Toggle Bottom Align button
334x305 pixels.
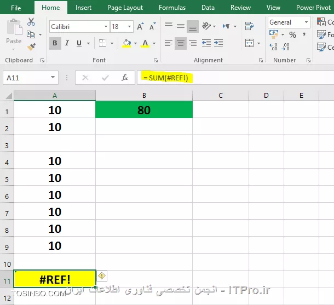(193, 26)
